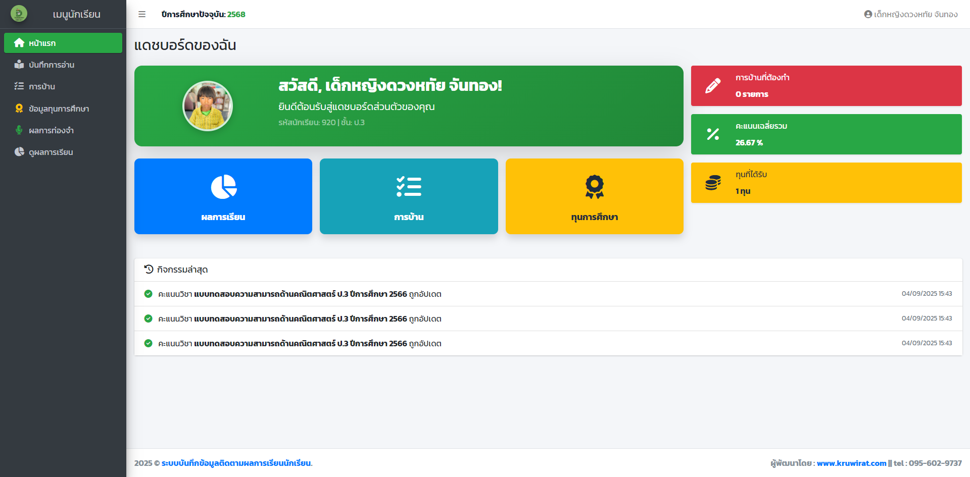Screen dimensions: 970x477
Task: Click the hamburger menu icon
Action: [142, 14]
